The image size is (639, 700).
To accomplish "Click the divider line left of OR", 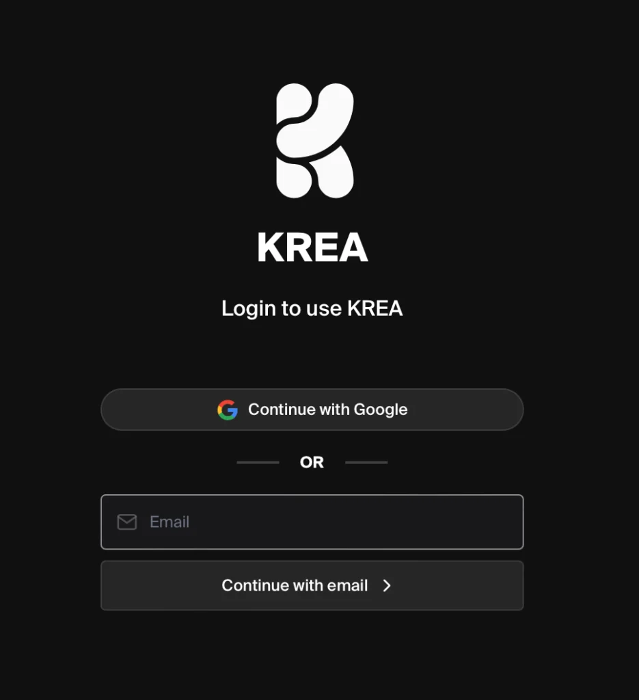I will [258, 463].
